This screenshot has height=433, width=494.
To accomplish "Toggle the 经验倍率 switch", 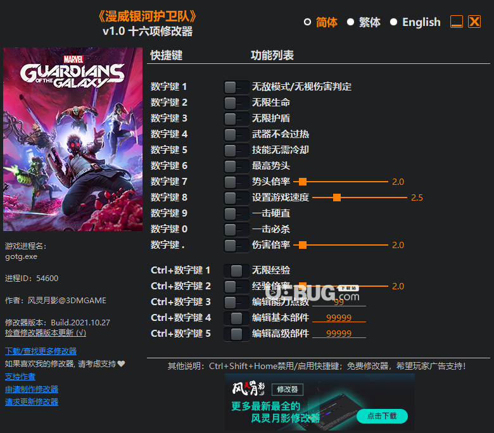I will pyautogui.click(x=236, y=287).
